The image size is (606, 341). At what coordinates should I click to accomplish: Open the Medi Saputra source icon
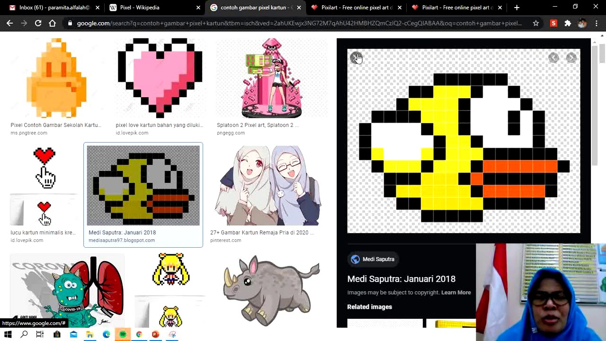click(x=355, y=259)
